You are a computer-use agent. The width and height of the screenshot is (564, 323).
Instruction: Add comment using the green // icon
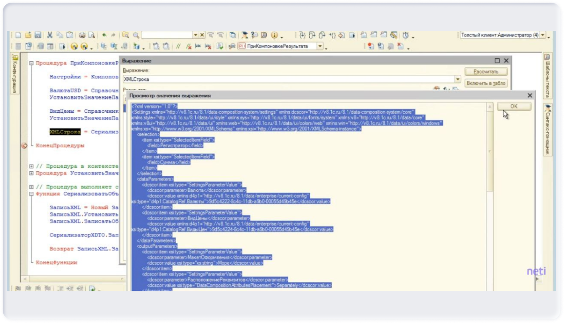coord(178,46)
